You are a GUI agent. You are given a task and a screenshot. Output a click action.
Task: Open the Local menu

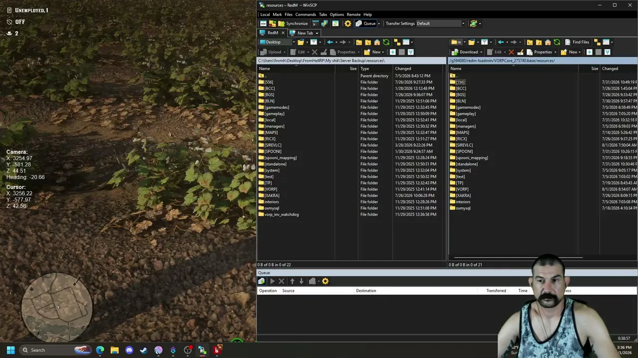click(265, 14)
